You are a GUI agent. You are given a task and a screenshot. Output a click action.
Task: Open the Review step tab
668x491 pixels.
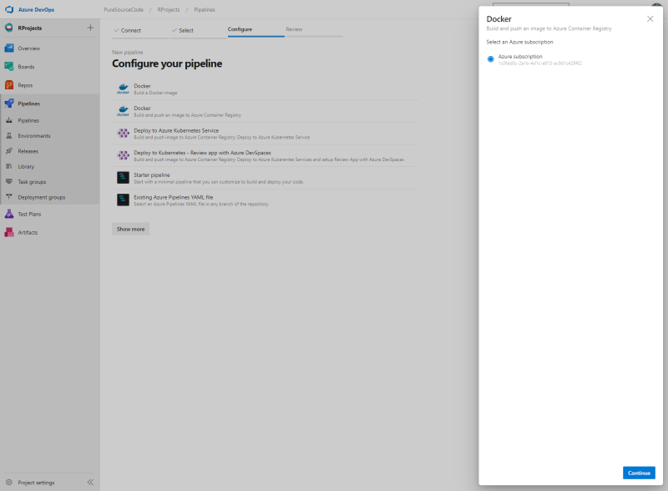[314, 29]
